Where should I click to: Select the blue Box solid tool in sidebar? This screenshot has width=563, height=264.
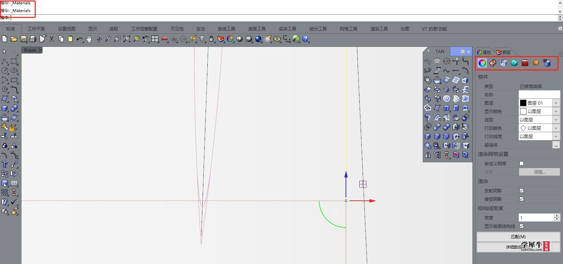(x=4, y=108)
